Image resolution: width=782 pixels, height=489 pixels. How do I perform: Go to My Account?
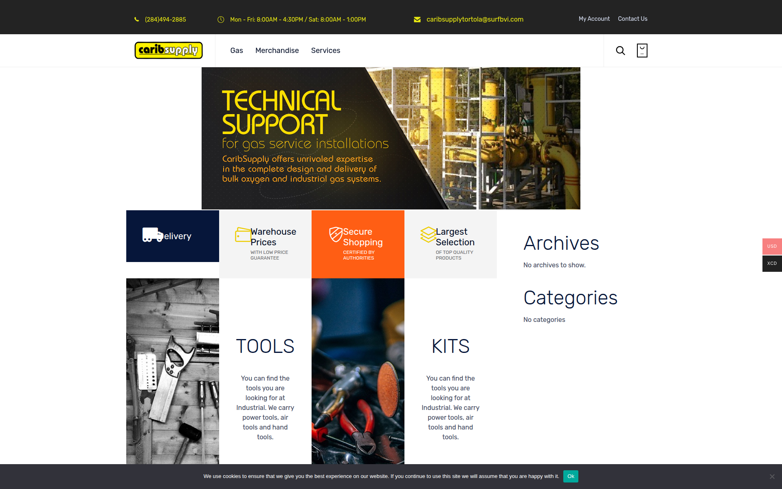[594, 19]
